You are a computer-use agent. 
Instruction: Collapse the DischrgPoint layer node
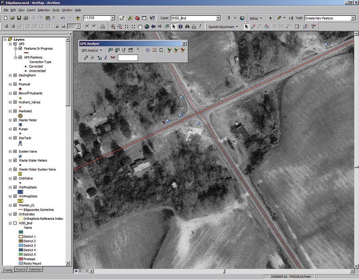pyautogui.click(x=10, y=75)
